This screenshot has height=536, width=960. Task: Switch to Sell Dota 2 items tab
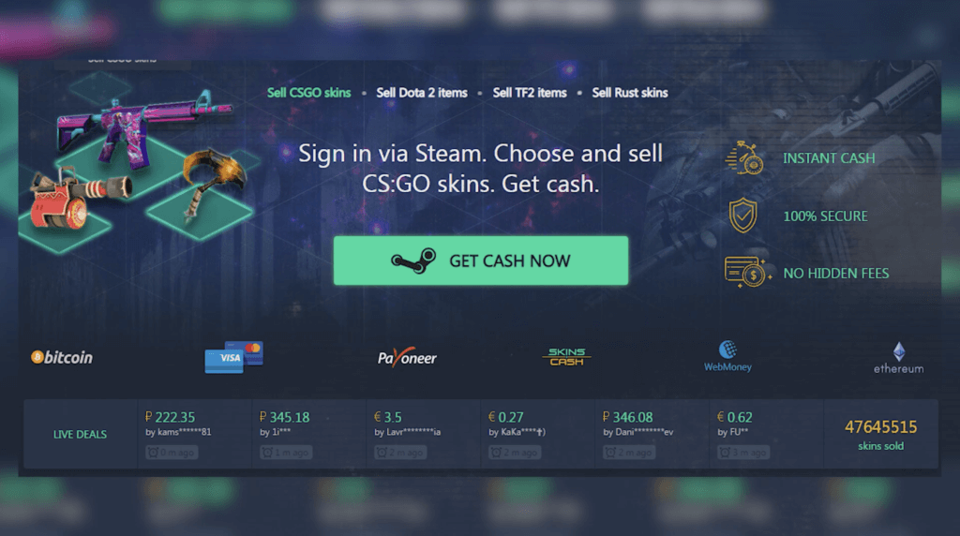(422, 93)
